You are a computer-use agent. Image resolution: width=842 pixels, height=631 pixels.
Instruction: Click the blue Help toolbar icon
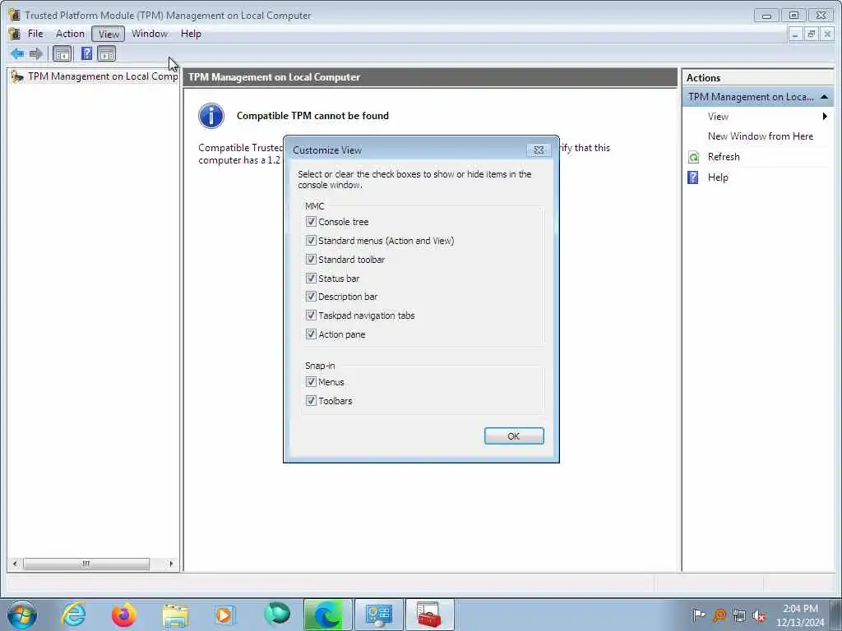pos(86,53)
